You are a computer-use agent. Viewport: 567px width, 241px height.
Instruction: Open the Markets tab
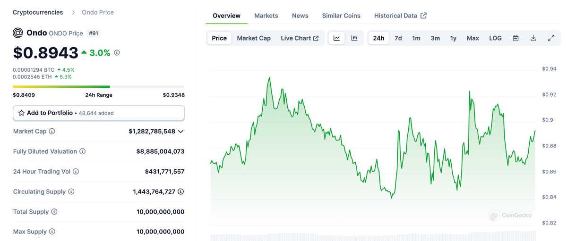266,16
